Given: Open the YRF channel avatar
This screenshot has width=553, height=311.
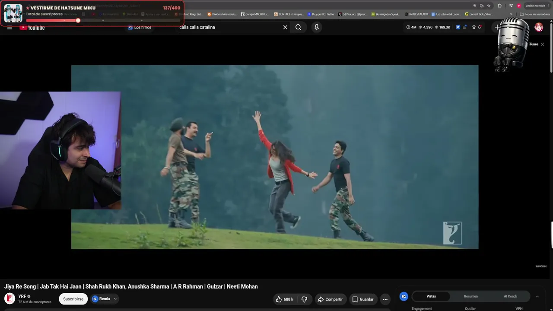Looking at the screenshot, I should pos(10,298).
